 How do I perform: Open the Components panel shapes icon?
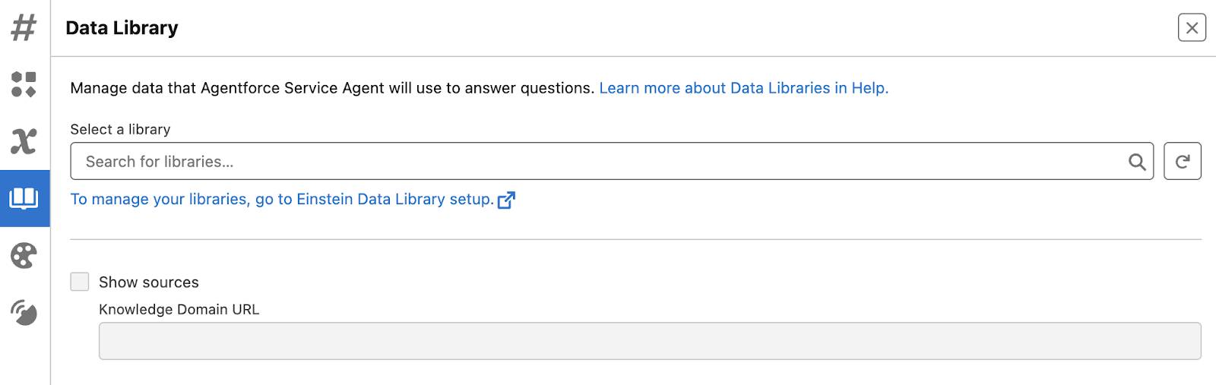(24, 84)
